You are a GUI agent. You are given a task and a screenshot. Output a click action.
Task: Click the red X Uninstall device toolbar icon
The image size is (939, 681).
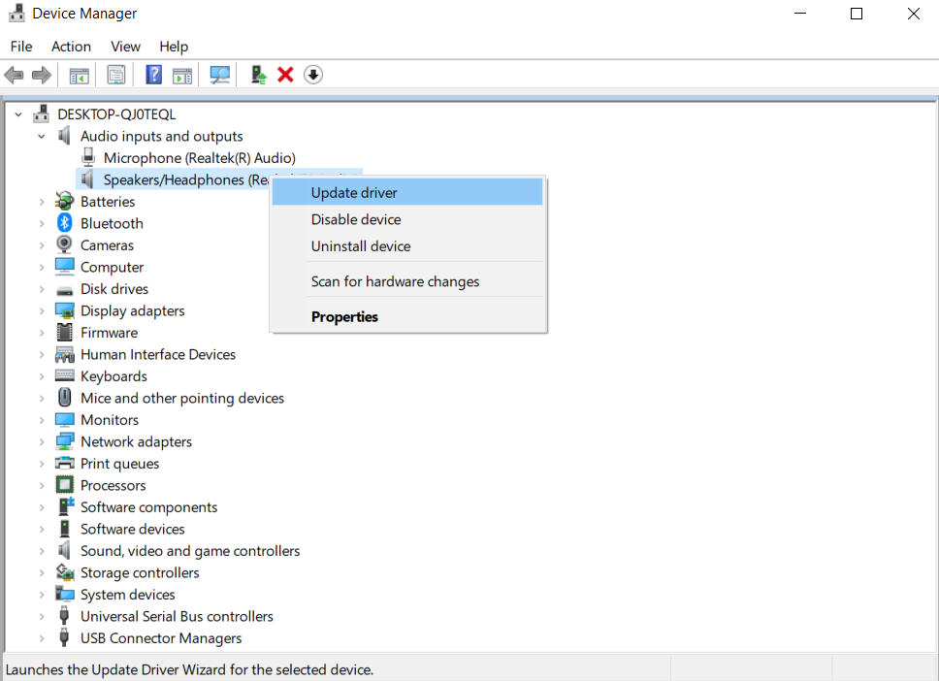tap(285, 75)
